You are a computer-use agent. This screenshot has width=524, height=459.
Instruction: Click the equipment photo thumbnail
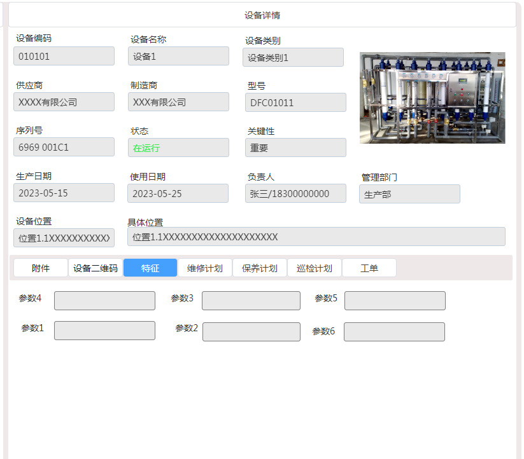[432, 98]
